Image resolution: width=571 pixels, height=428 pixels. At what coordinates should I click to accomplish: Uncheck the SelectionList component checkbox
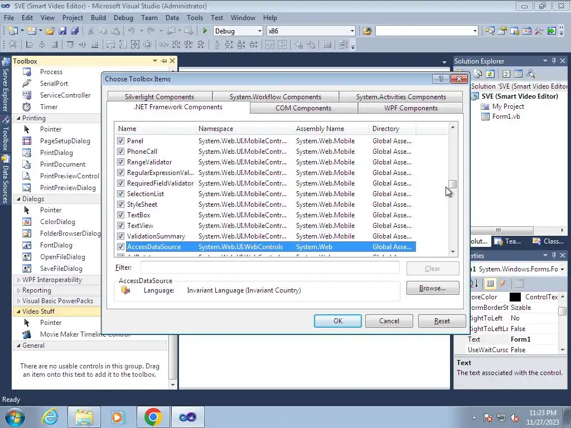pos(120,193)
